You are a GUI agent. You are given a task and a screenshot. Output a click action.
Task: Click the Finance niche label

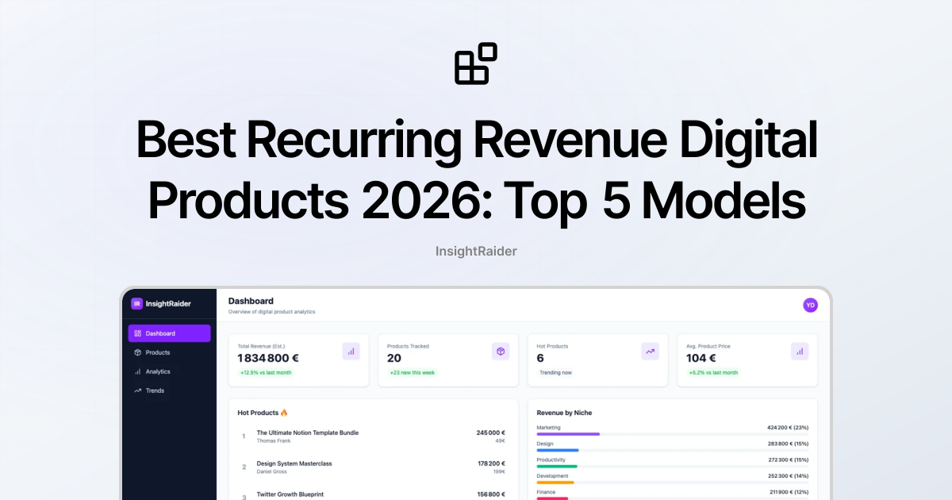[x=547, y=492]
